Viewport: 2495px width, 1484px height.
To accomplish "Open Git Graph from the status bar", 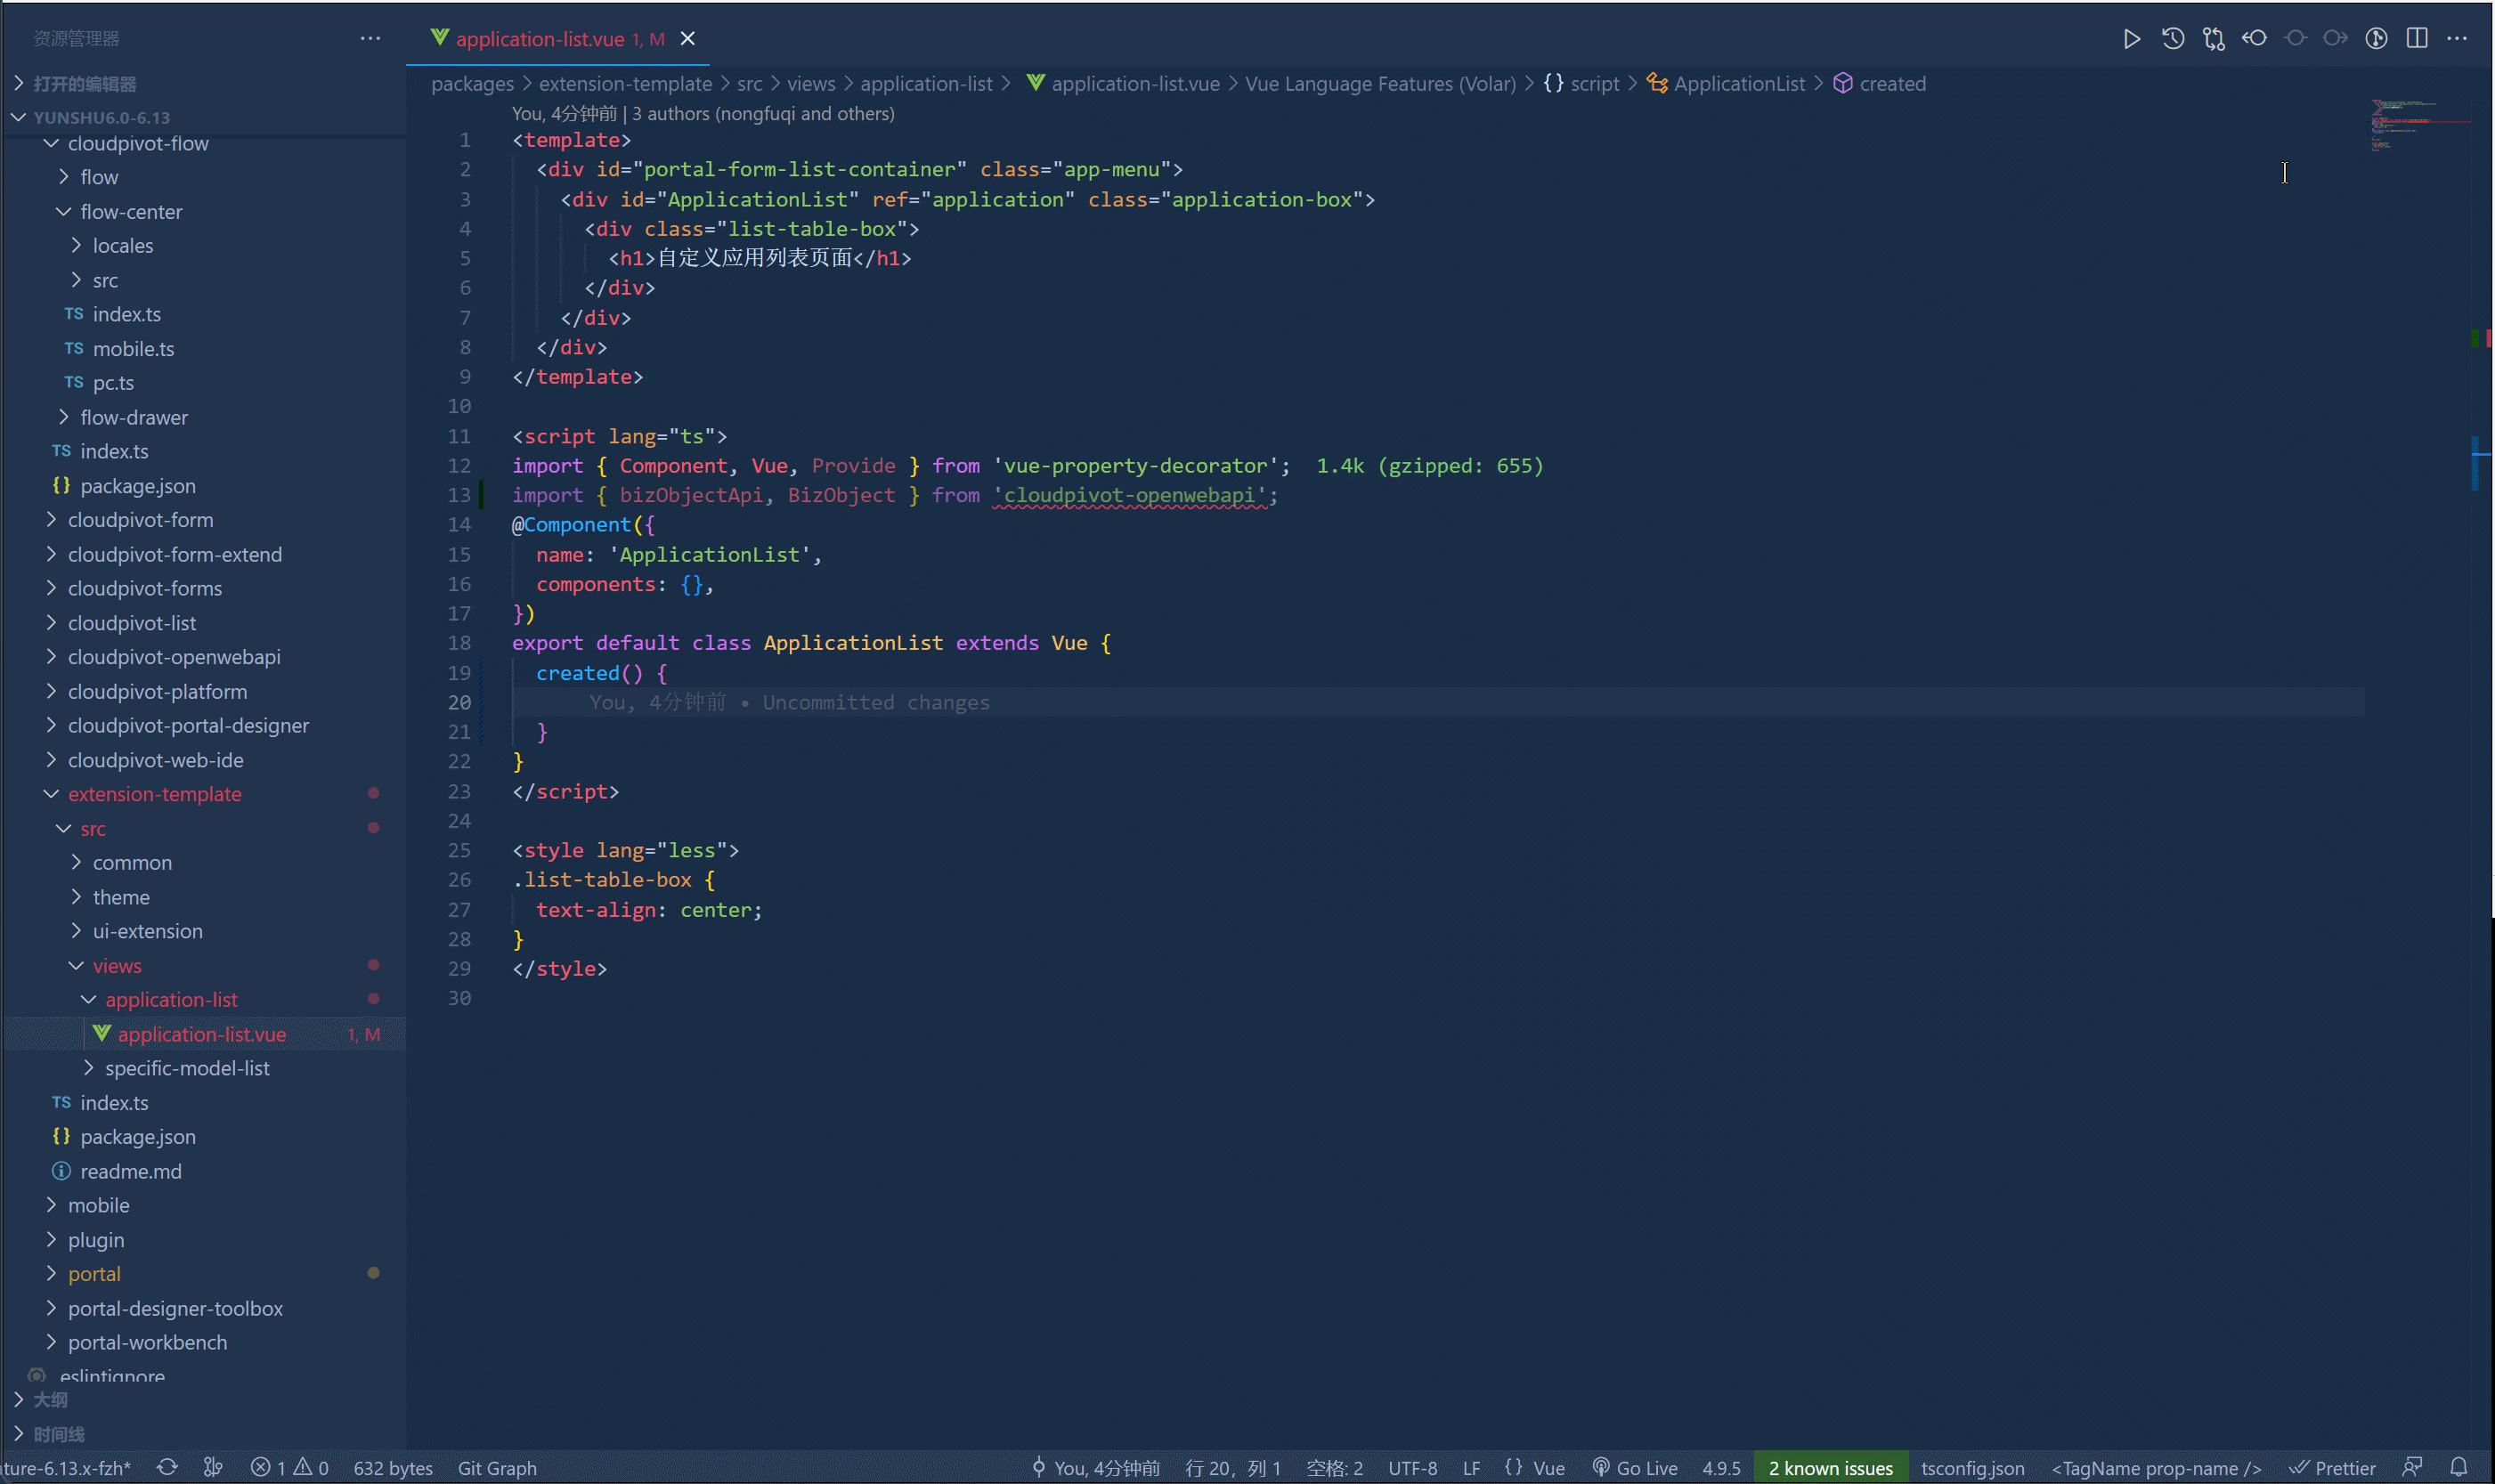I will coord(497,1467).
